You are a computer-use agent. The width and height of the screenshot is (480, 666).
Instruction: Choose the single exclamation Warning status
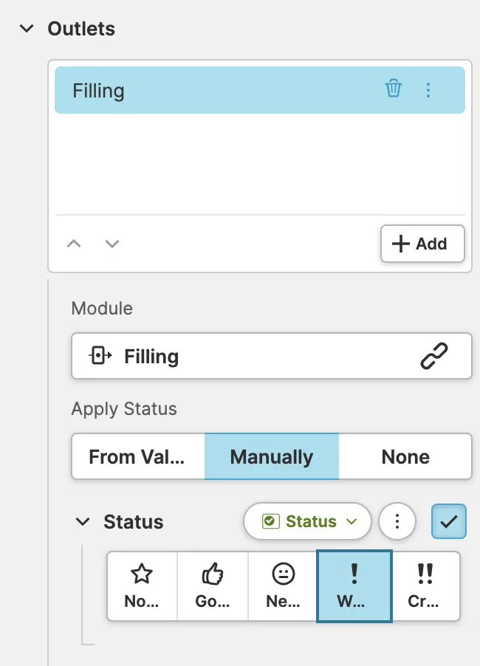[354, 586]
